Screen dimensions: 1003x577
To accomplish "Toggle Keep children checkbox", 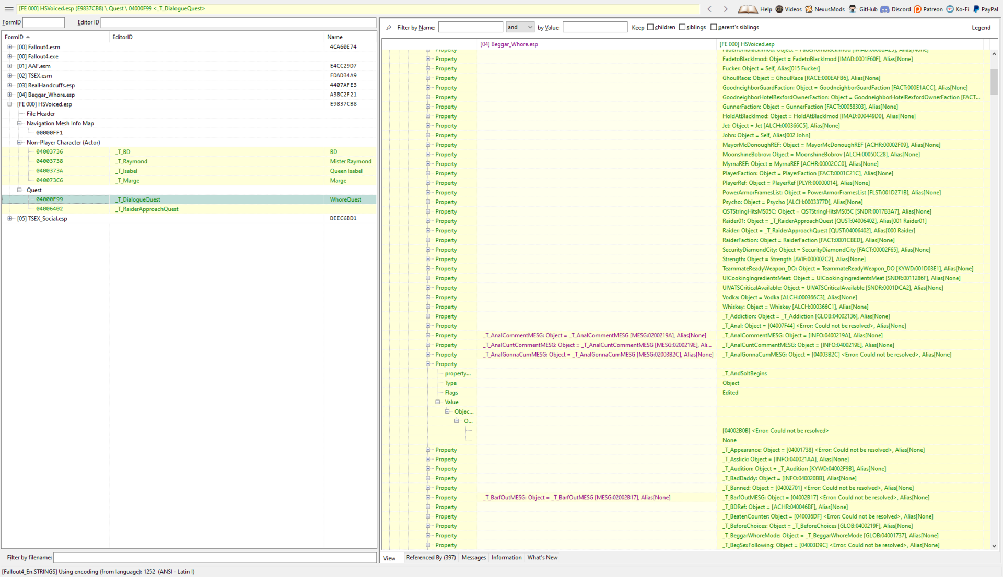I will (x=650, y=27).
